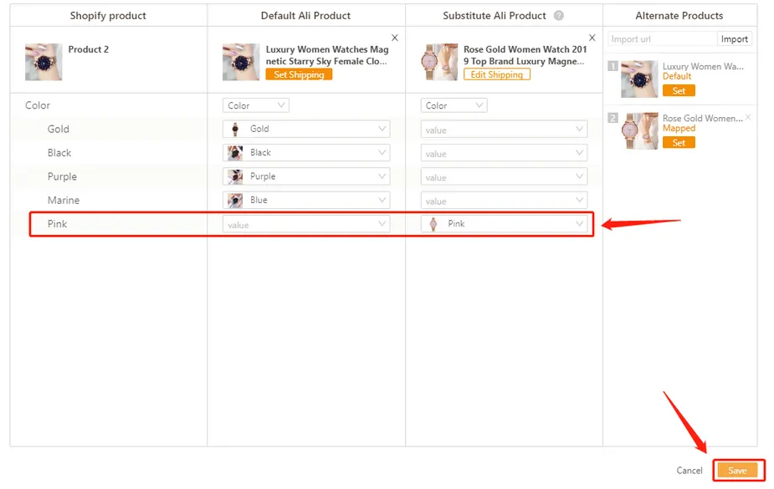Delete the Rose Gold Women alternate product

pos(748,117)
